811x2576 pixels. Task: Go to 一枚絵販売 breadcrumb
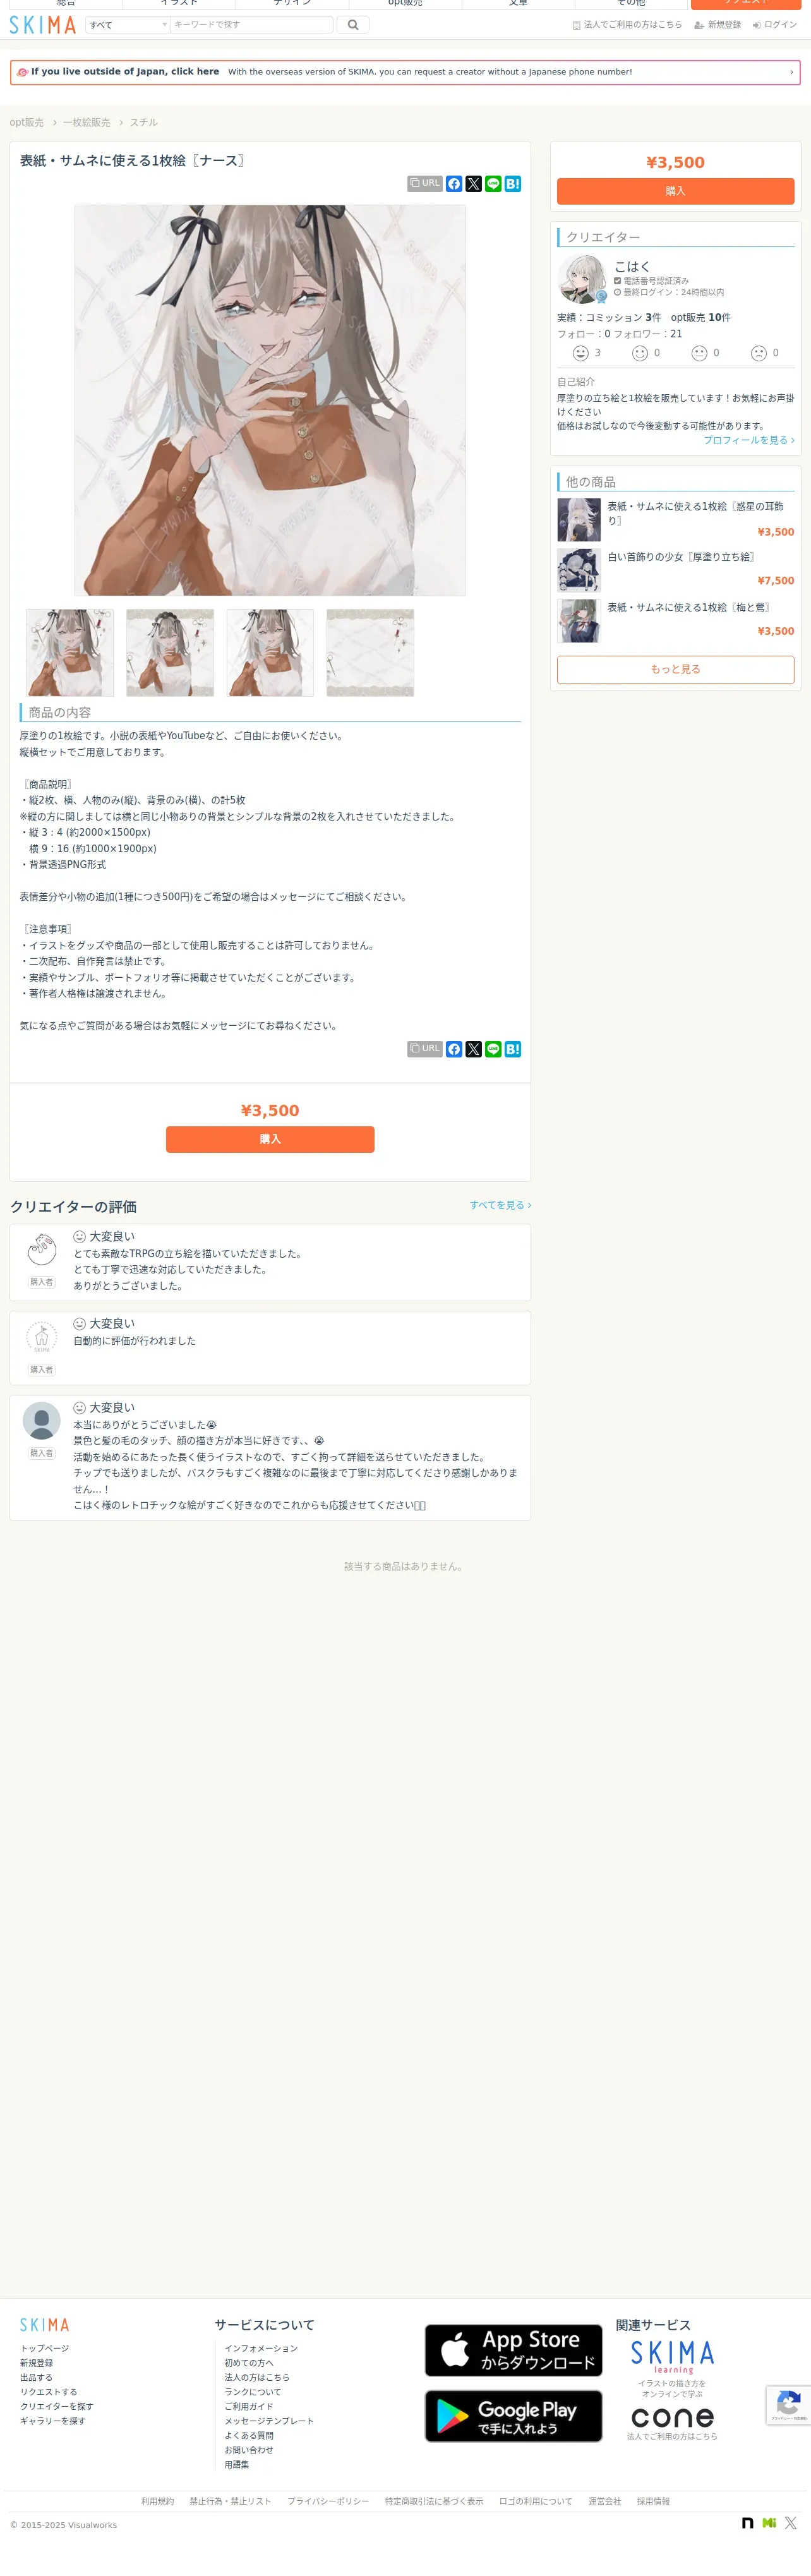coord(87,122)
